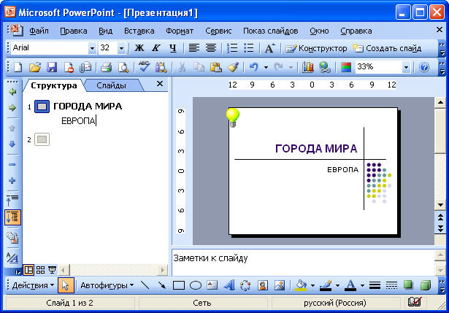
Task: Expand outline with plus icon
Action: (x=12, y=180)
